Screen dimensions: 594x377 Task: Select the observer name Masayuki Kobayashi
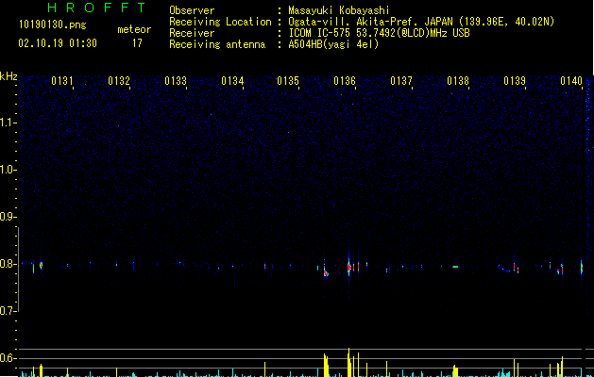(x=339, y=10)
